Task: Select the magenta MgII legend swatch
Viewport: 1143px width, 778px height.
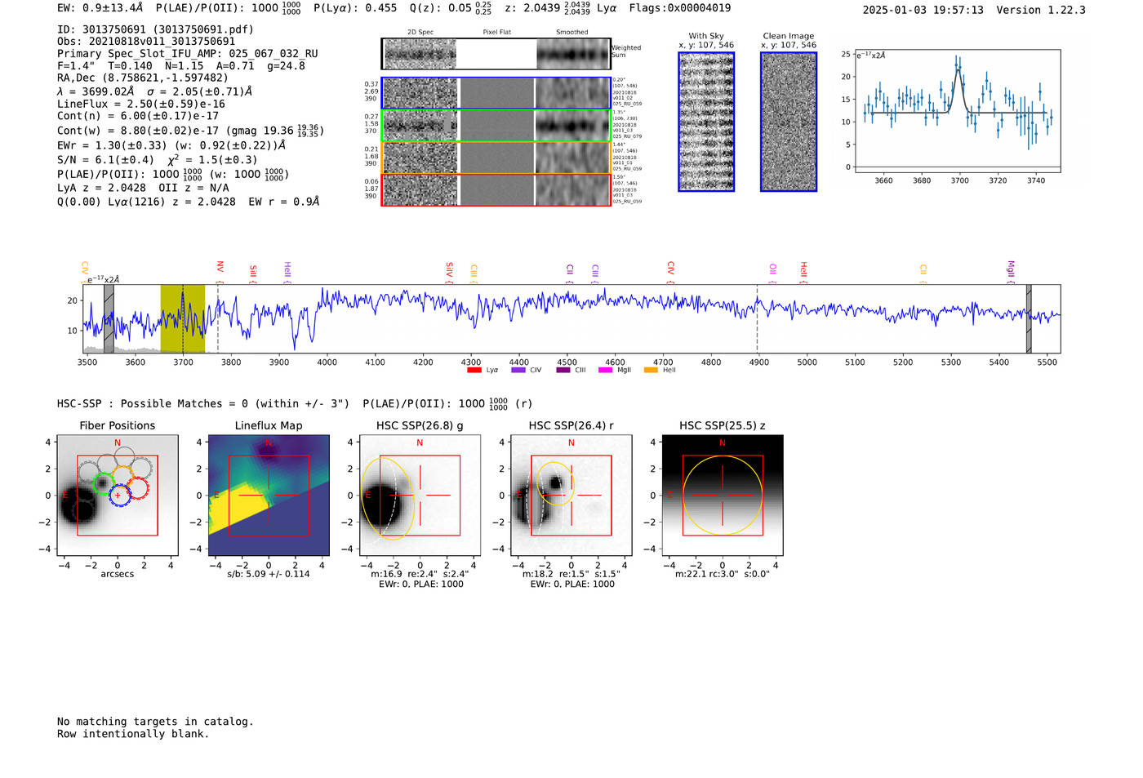Action: [606, 371]
